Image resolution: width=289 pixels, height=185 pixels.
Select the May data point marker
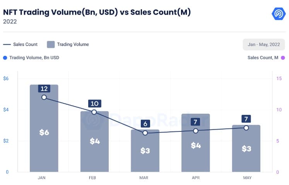click(246, 128)
